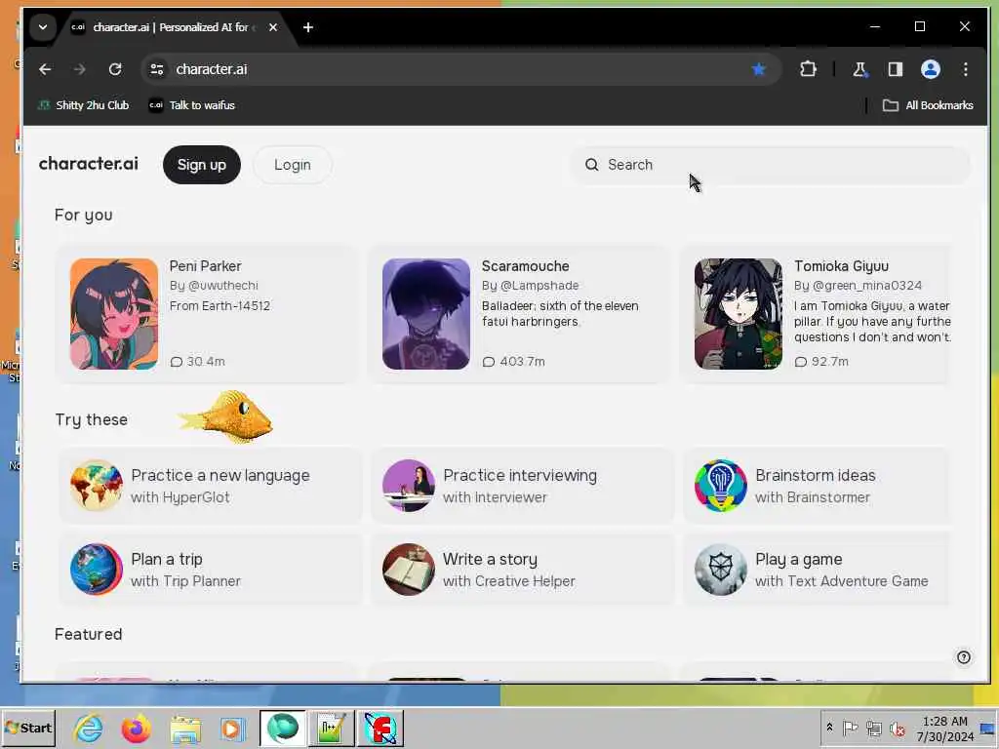
Task: Click the help question mark icon
Action: pyautogui.click(x=963, y=657)
